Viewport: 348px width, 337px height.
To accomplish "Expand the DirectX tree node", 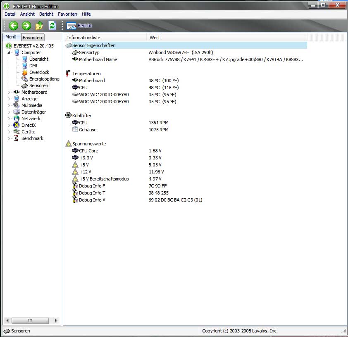I will [x=9, y=125].
